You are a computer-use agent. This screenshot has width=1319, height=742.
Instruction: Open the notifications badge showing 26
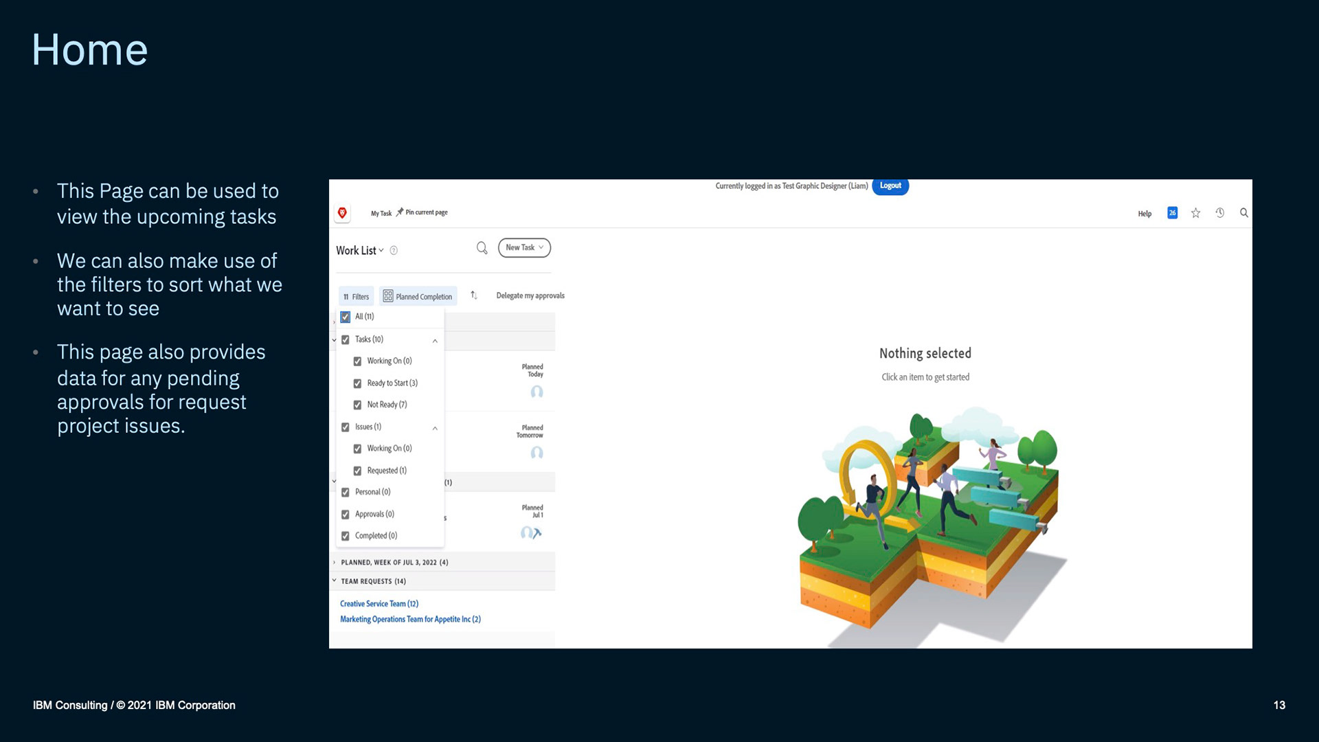pyautogui.click(x=1172, y=213)
